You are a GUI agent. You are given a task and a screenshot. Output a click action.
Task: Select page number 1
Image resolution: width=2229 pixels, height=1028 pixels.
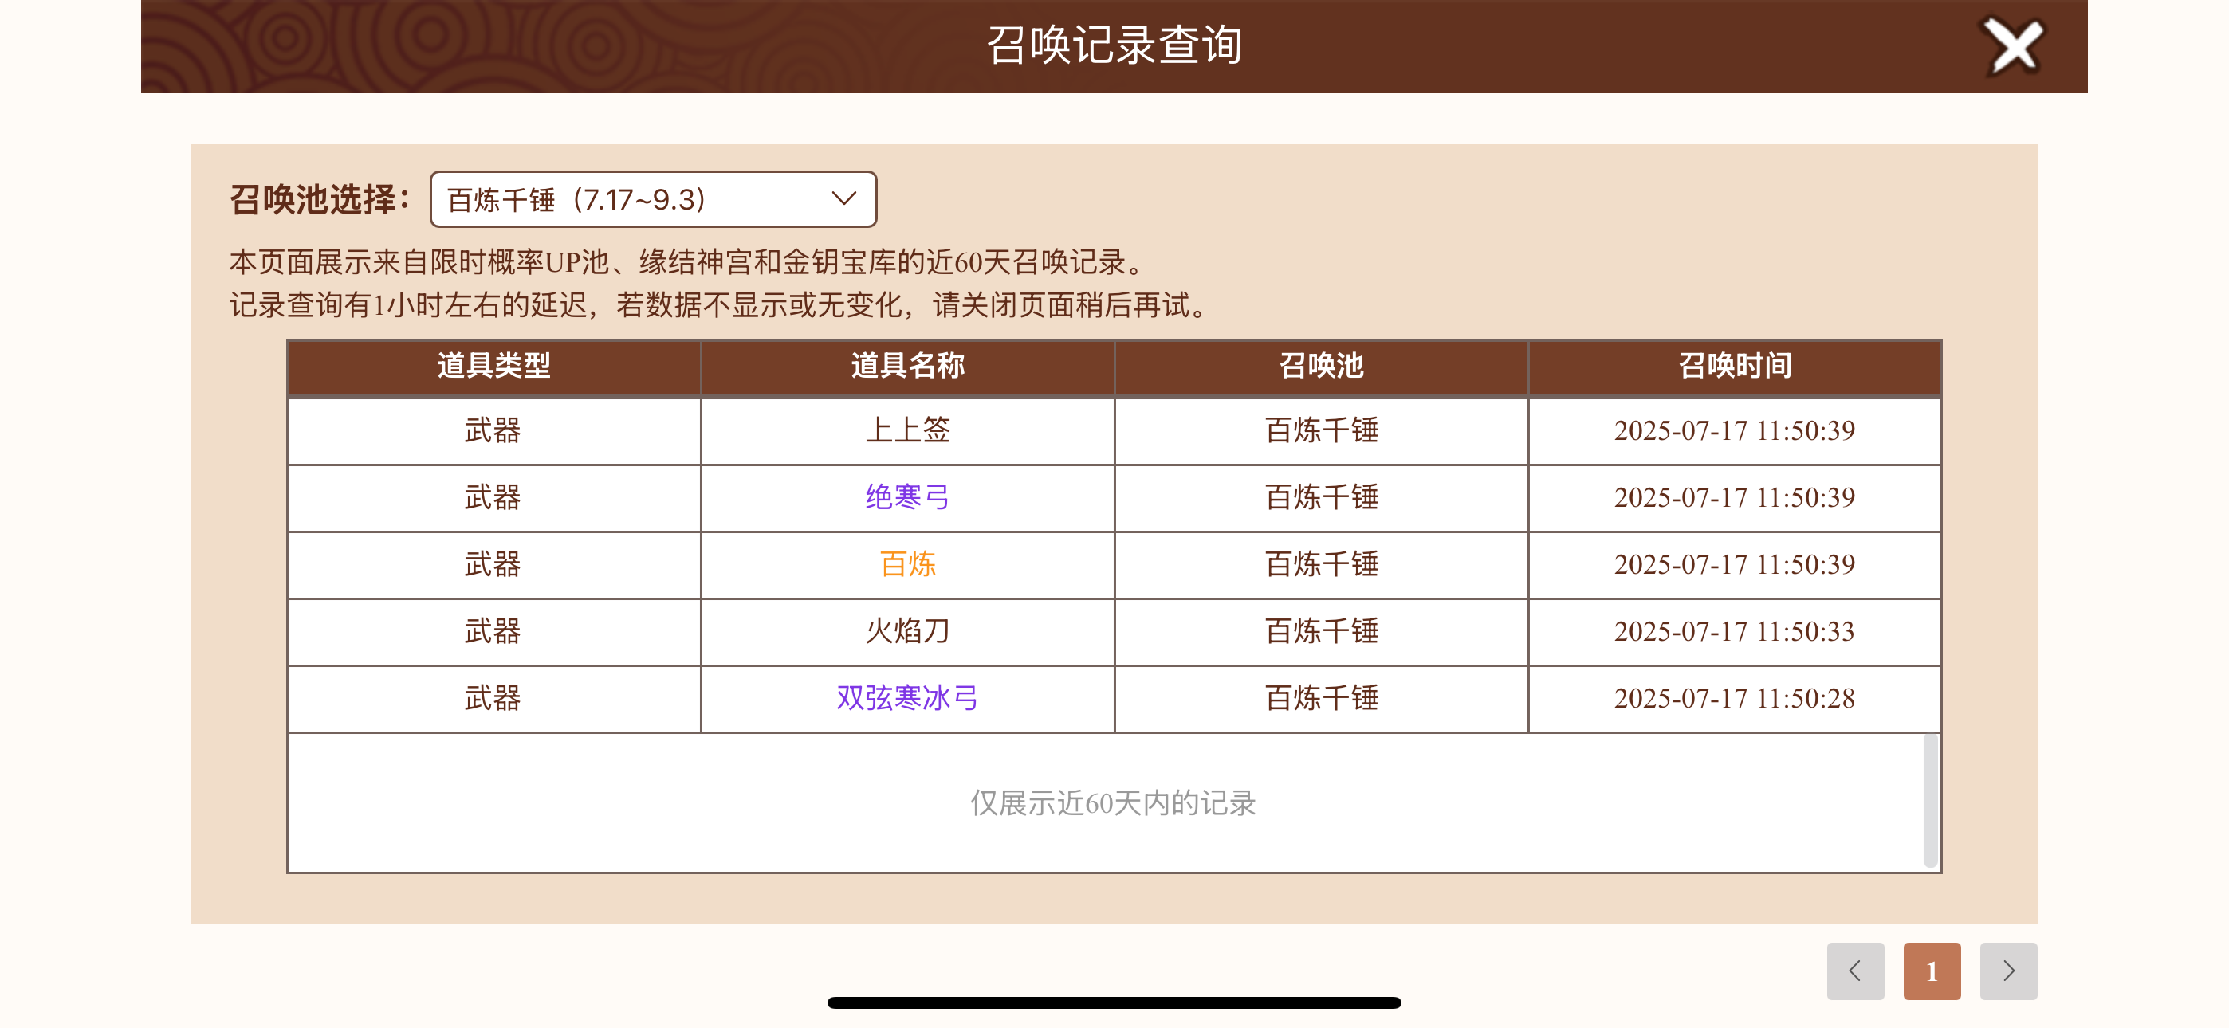pos(1932,971)
